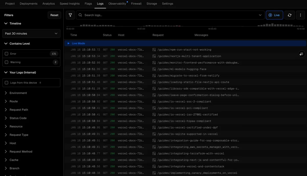Click request icon for npm-run-start-not-working row
The height and width of the screenshot is (176, 307).
coord(154,50)
